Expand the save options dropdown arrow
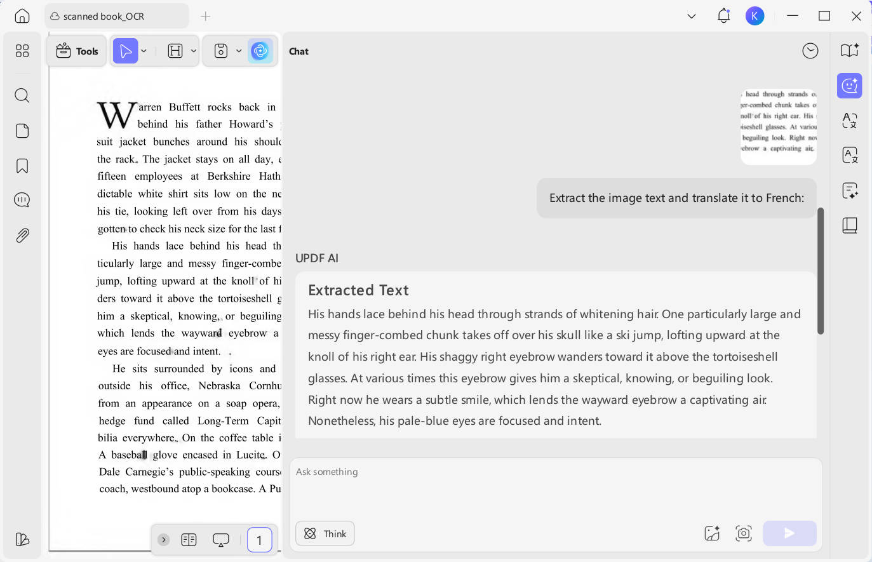Viewport: 872px width, 562px height. tap(239, 51)
